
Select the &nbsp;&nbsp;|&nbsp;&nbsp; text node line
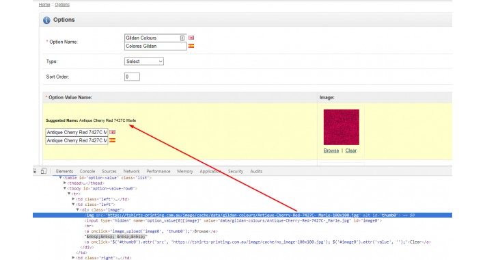pos(116,237)
